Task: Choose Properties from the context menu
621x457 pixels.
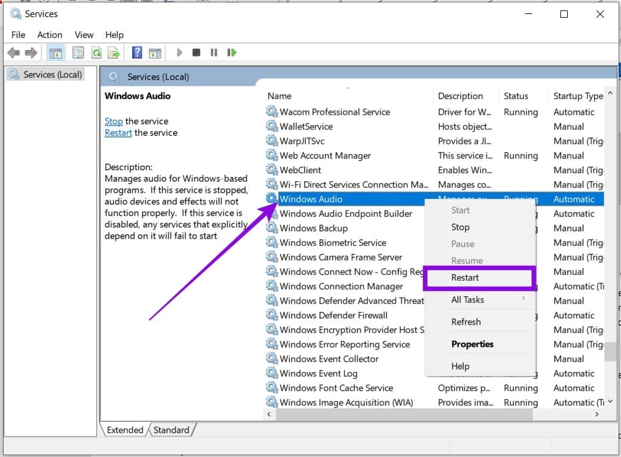Action: [472, 344]
